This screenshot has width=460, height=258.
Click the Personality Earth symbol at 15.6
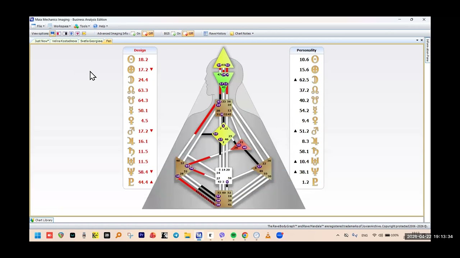[315, 70]
